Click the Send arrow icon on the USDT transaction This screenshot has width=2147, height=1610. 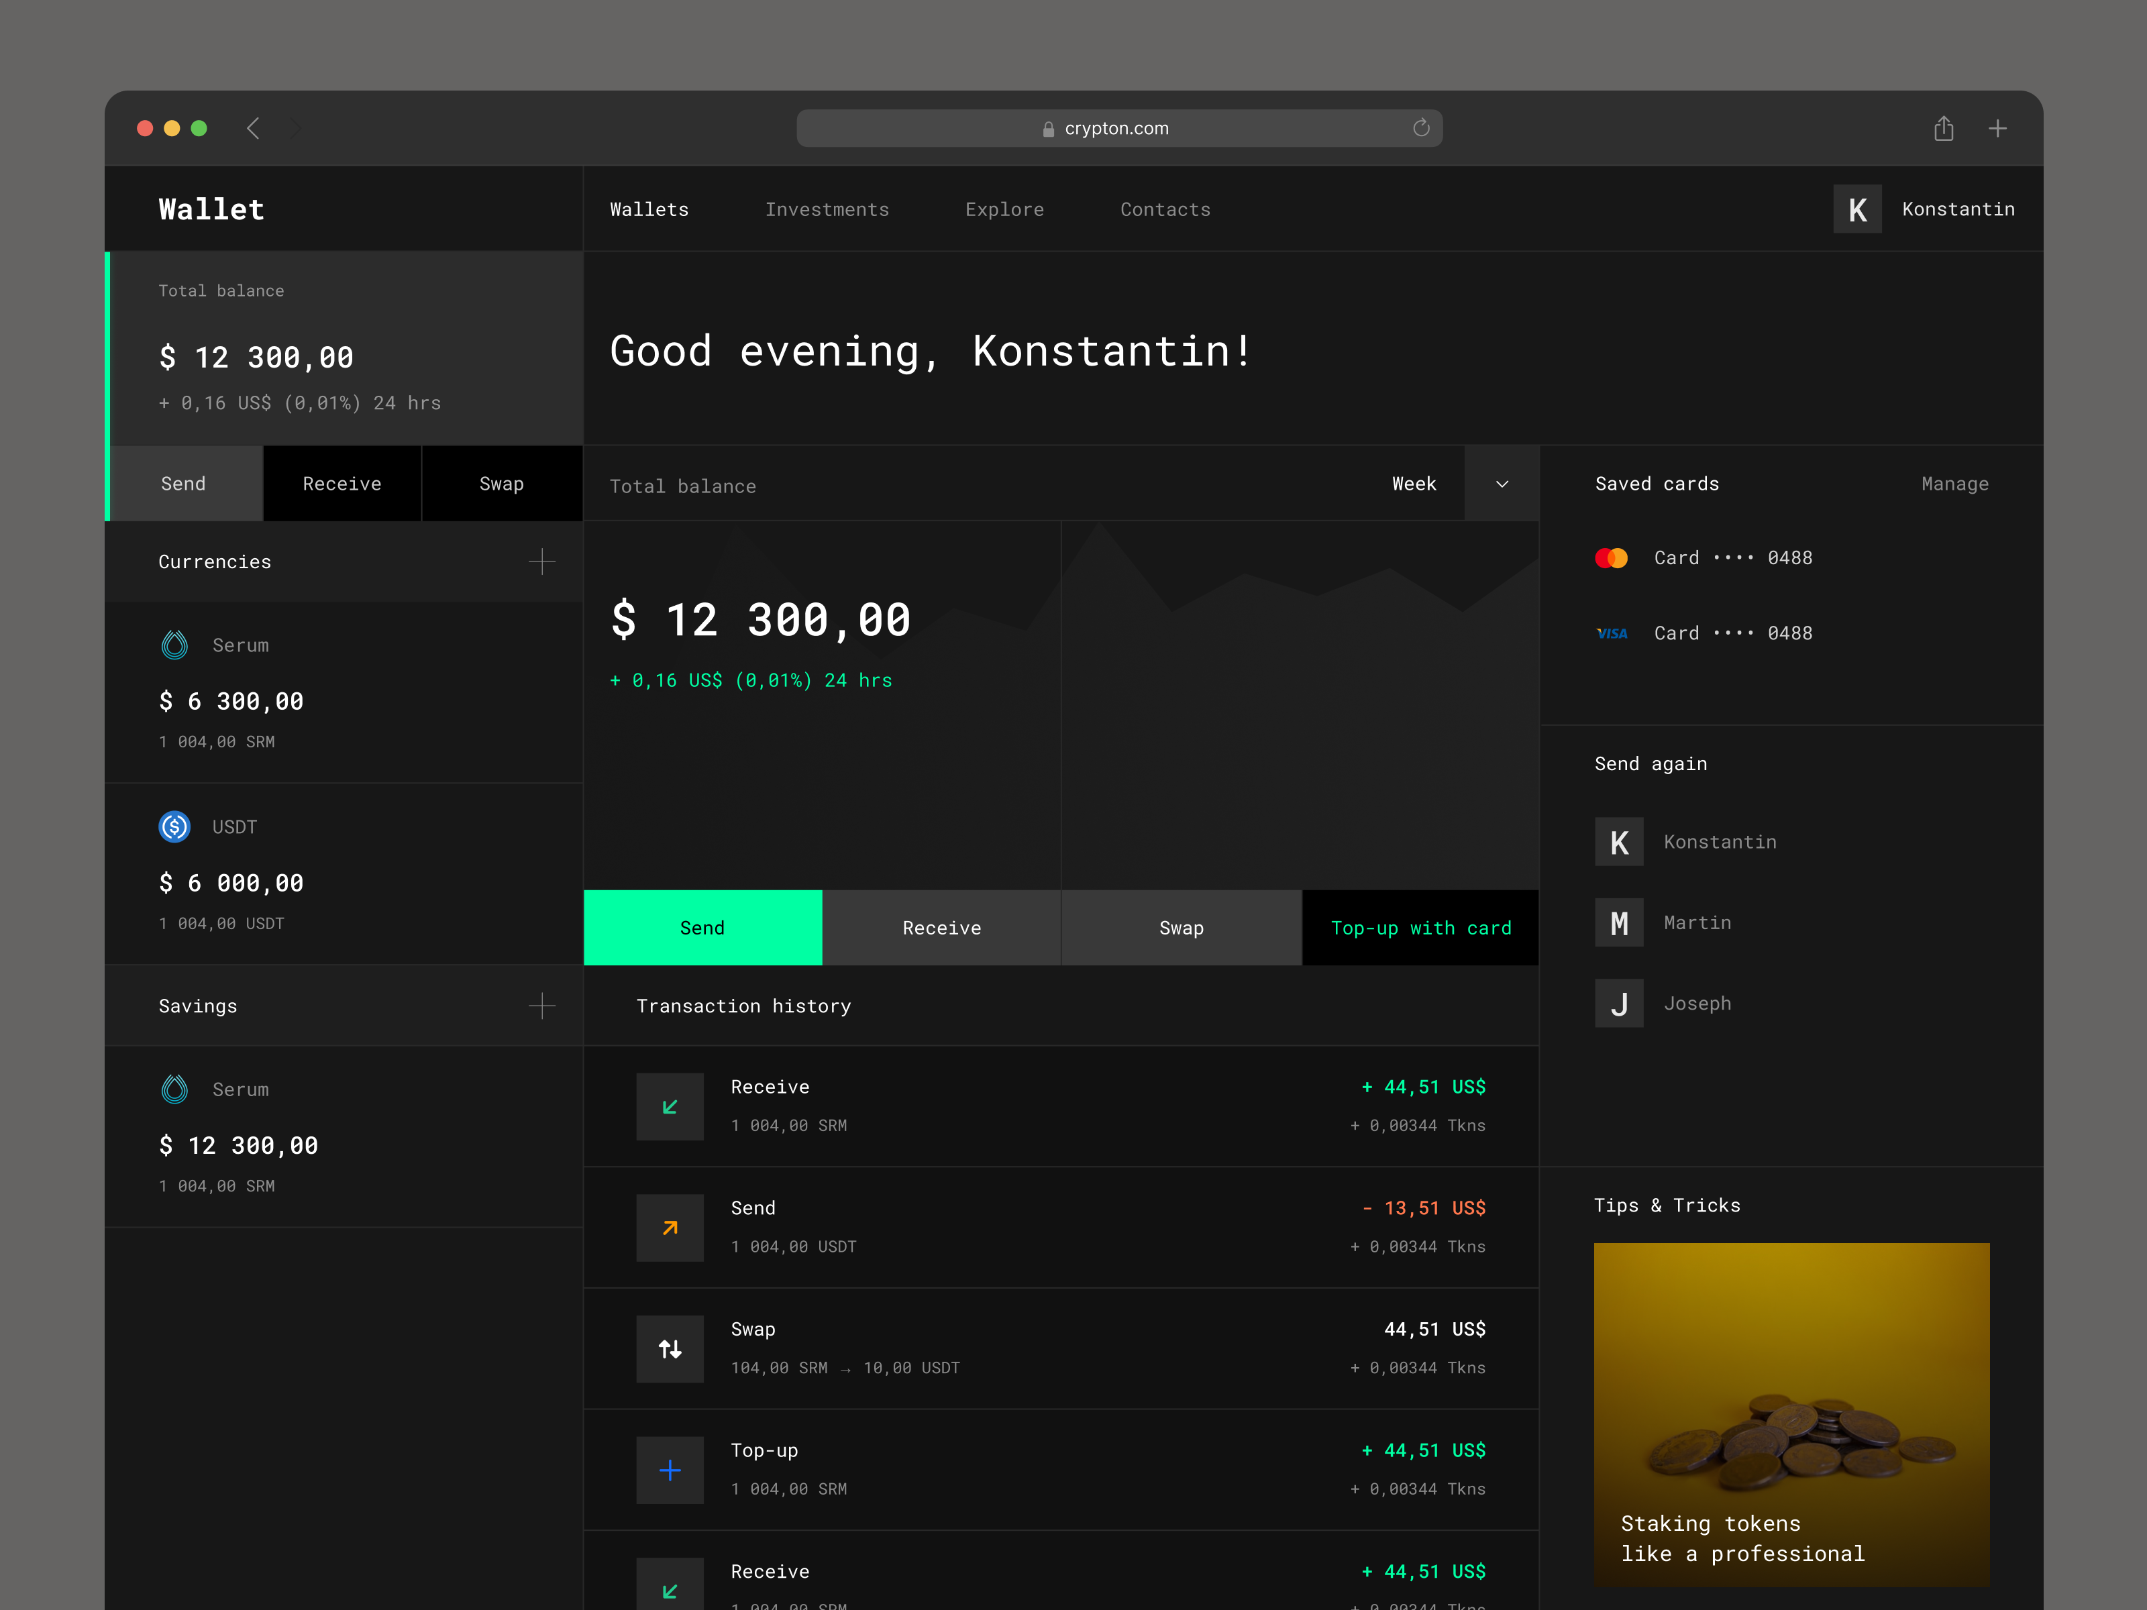tap(670, 1227)
